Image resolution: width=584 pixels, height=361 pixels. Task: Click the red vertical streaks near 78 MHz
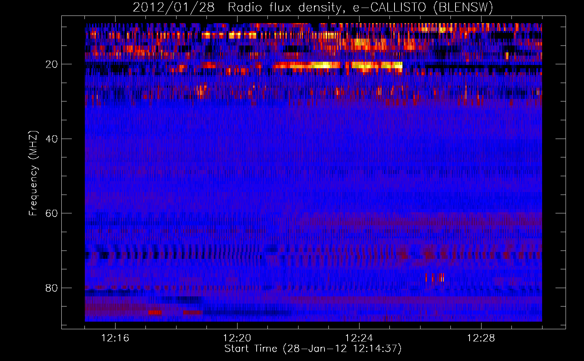tap(435, 278)
